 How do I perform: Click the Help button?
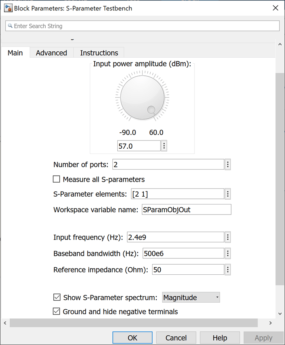(x=220, y=338)
